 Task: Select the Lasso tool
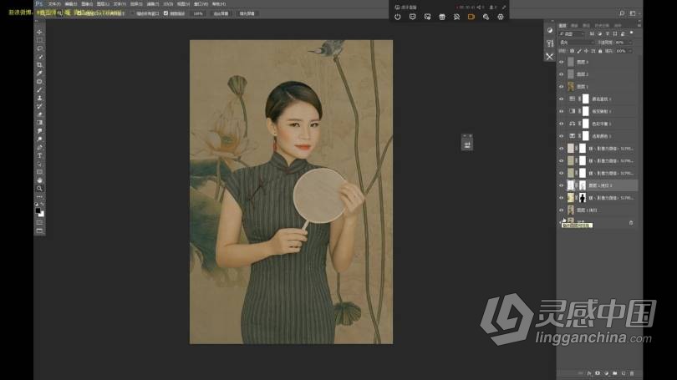pyautogui.click(x=39, y=48)
